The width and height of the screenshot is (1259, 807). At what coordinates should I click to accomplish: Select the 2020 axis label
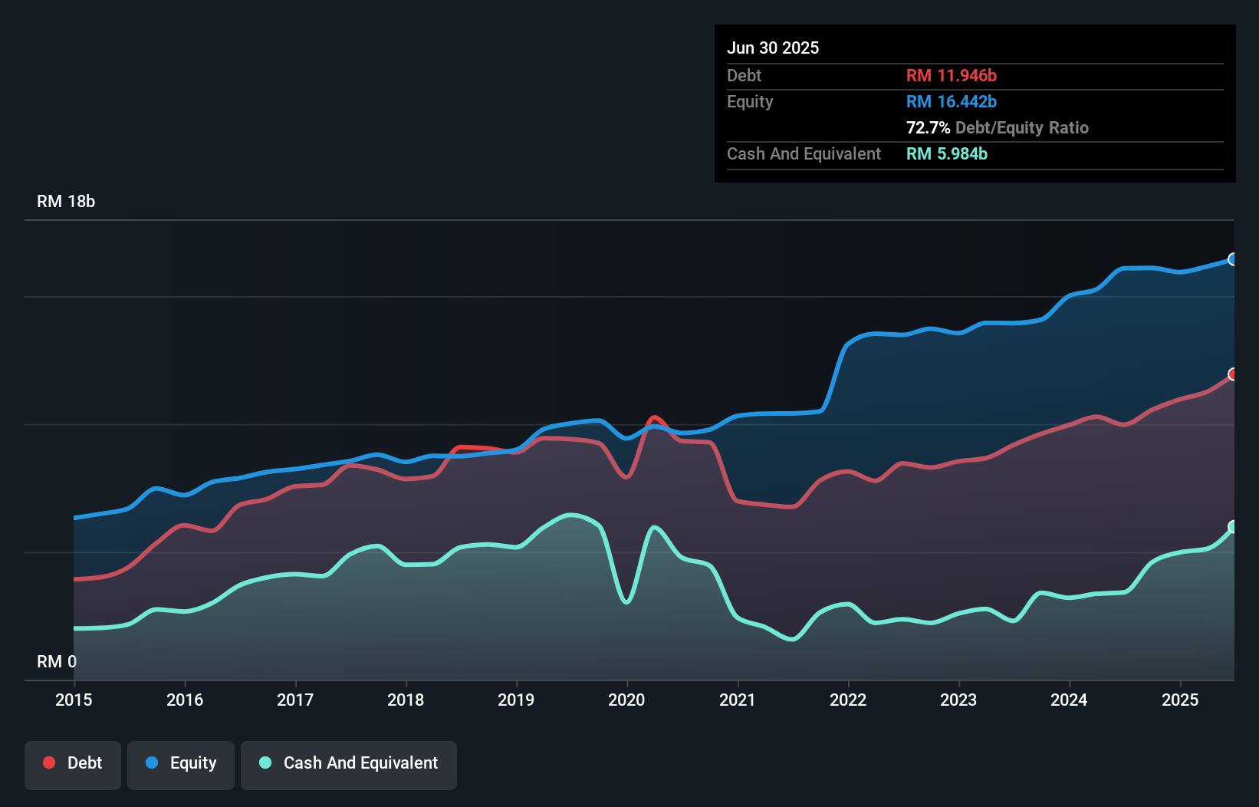[x=626, y=700]
